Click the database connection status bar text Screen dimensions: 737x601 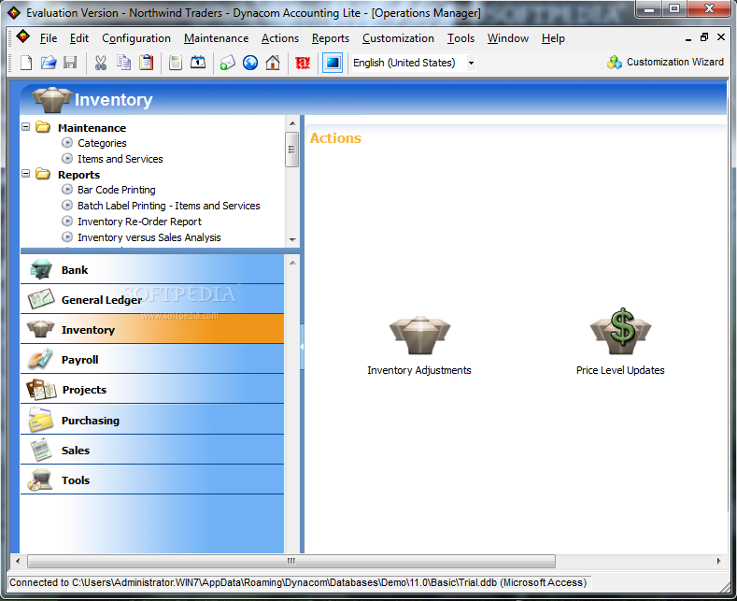coord(298,582)
